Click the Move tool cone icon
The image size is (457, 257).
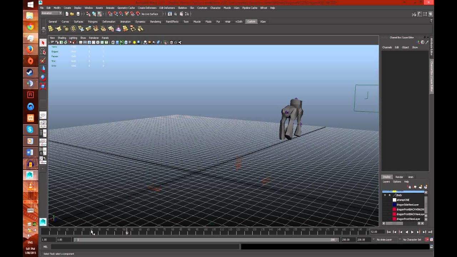click(x=43, y=69)
